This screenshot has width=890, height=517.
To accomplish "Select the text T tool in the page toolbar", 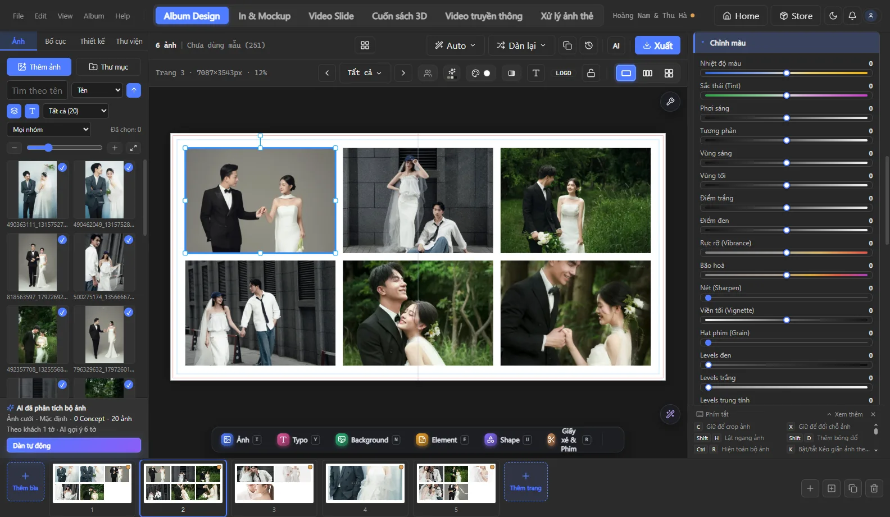I will 536,73.
